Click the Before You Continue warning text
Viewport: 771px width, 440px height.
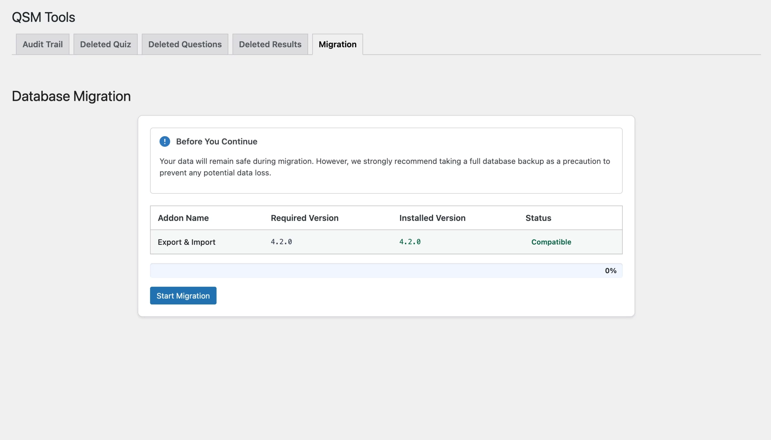(216, 141)
